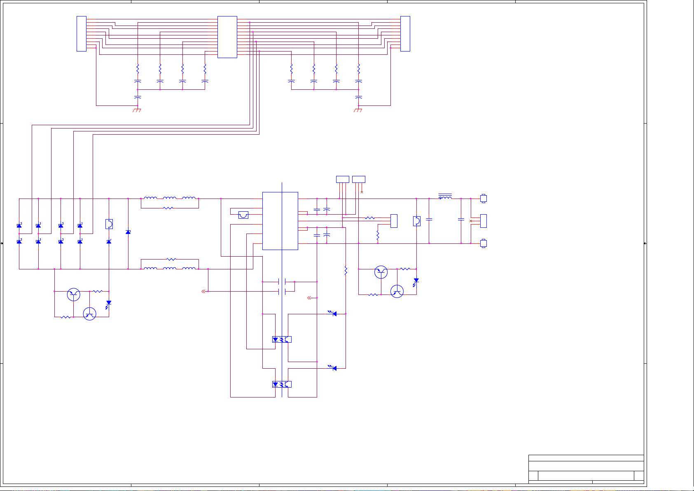Screen dimensions: 694x491
Task: Click the lower output terminal on the right
Action: pos(484,243)
